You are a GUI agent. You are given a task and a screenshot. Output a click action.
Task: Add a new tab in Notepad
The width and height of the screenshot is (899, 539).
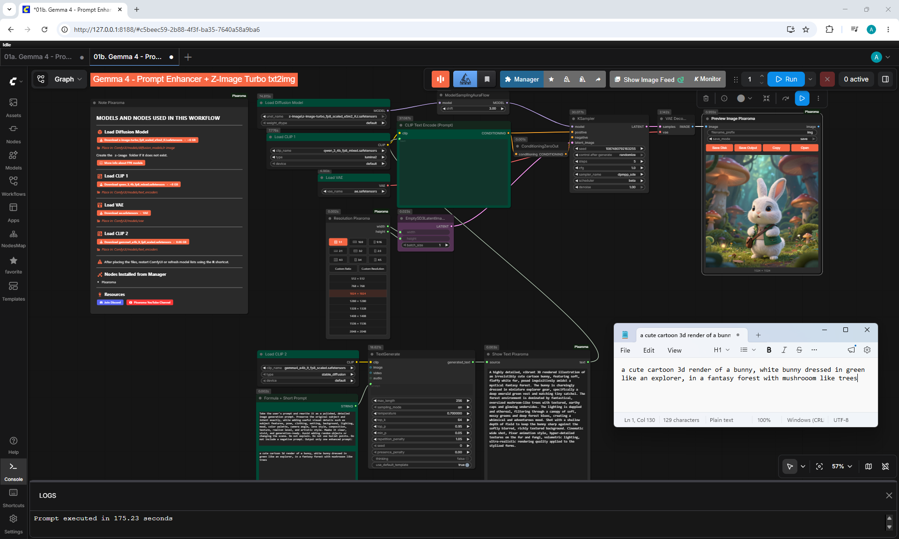click(x=758, y=335)
